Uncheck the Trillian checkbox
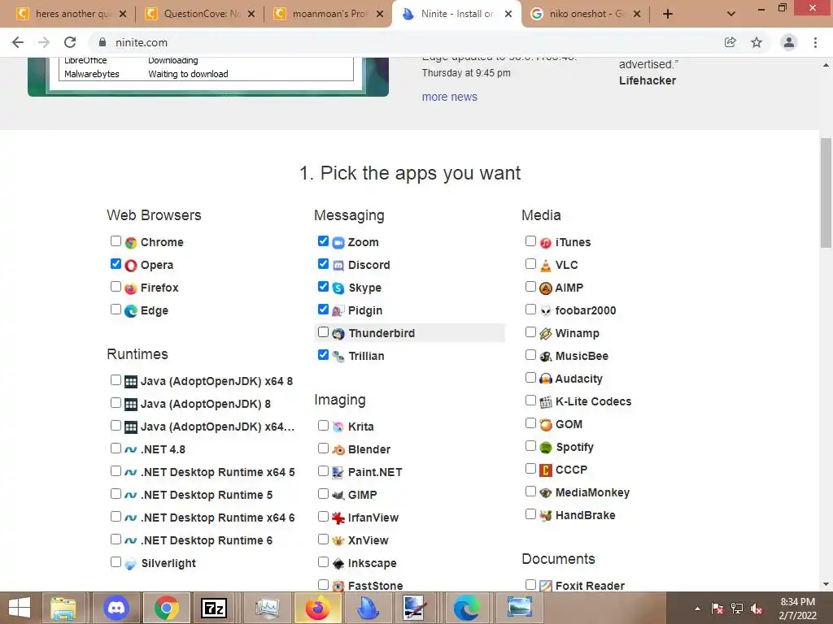The image size is (833, 624). [323, 354]
